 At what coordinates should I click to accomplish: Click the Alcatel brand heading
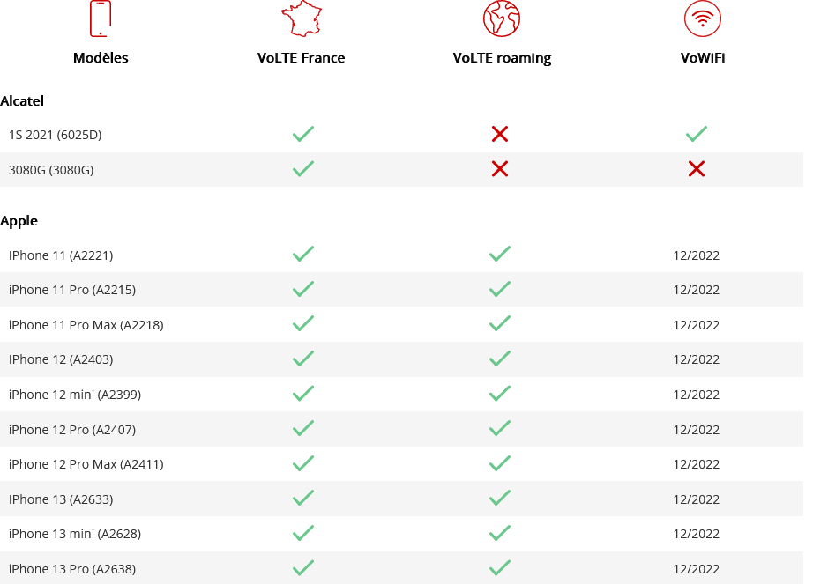(x=22, y=101)
